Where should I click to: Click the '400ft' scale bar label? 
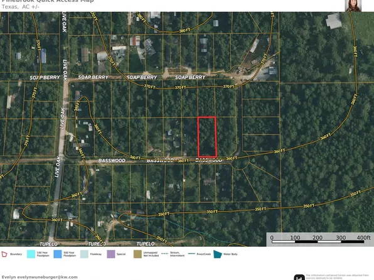(363, 237)
